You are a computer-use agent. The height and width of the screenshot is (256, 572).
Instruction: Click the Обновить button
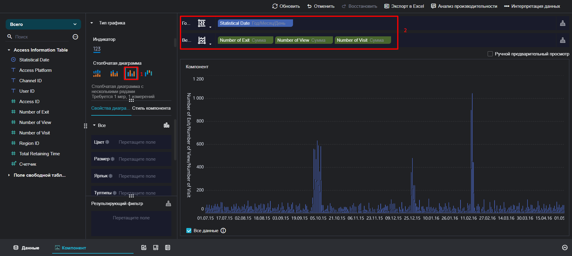[x=286, y=6]
